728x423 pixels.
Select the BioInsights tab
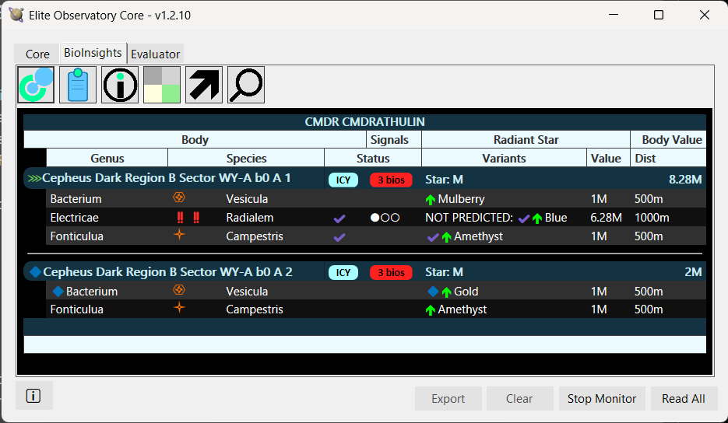point(93,53)
